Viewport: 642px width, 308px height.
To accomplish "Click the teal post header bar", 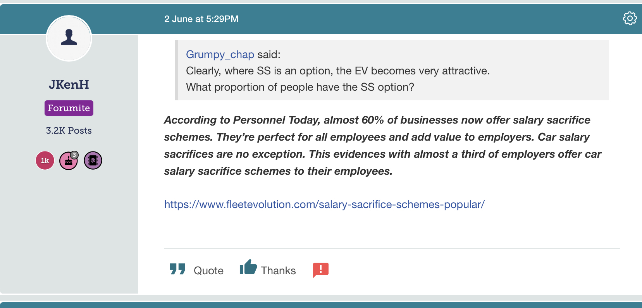I will click(x=387, y=19).
